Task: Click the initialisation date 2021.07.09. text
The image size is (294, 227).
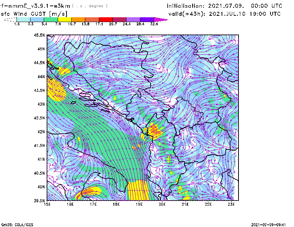Action: [x=226, y=6]
